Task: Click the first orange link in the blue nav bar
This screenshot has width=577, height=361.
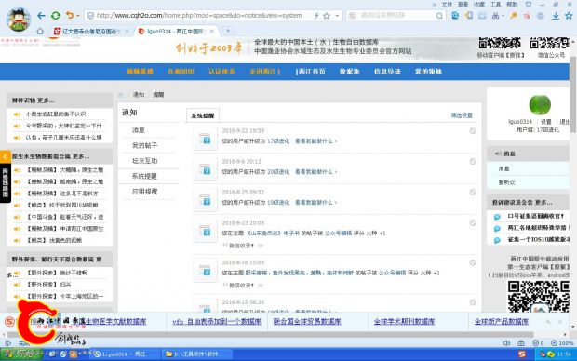Action: click(x=140, y=72)
